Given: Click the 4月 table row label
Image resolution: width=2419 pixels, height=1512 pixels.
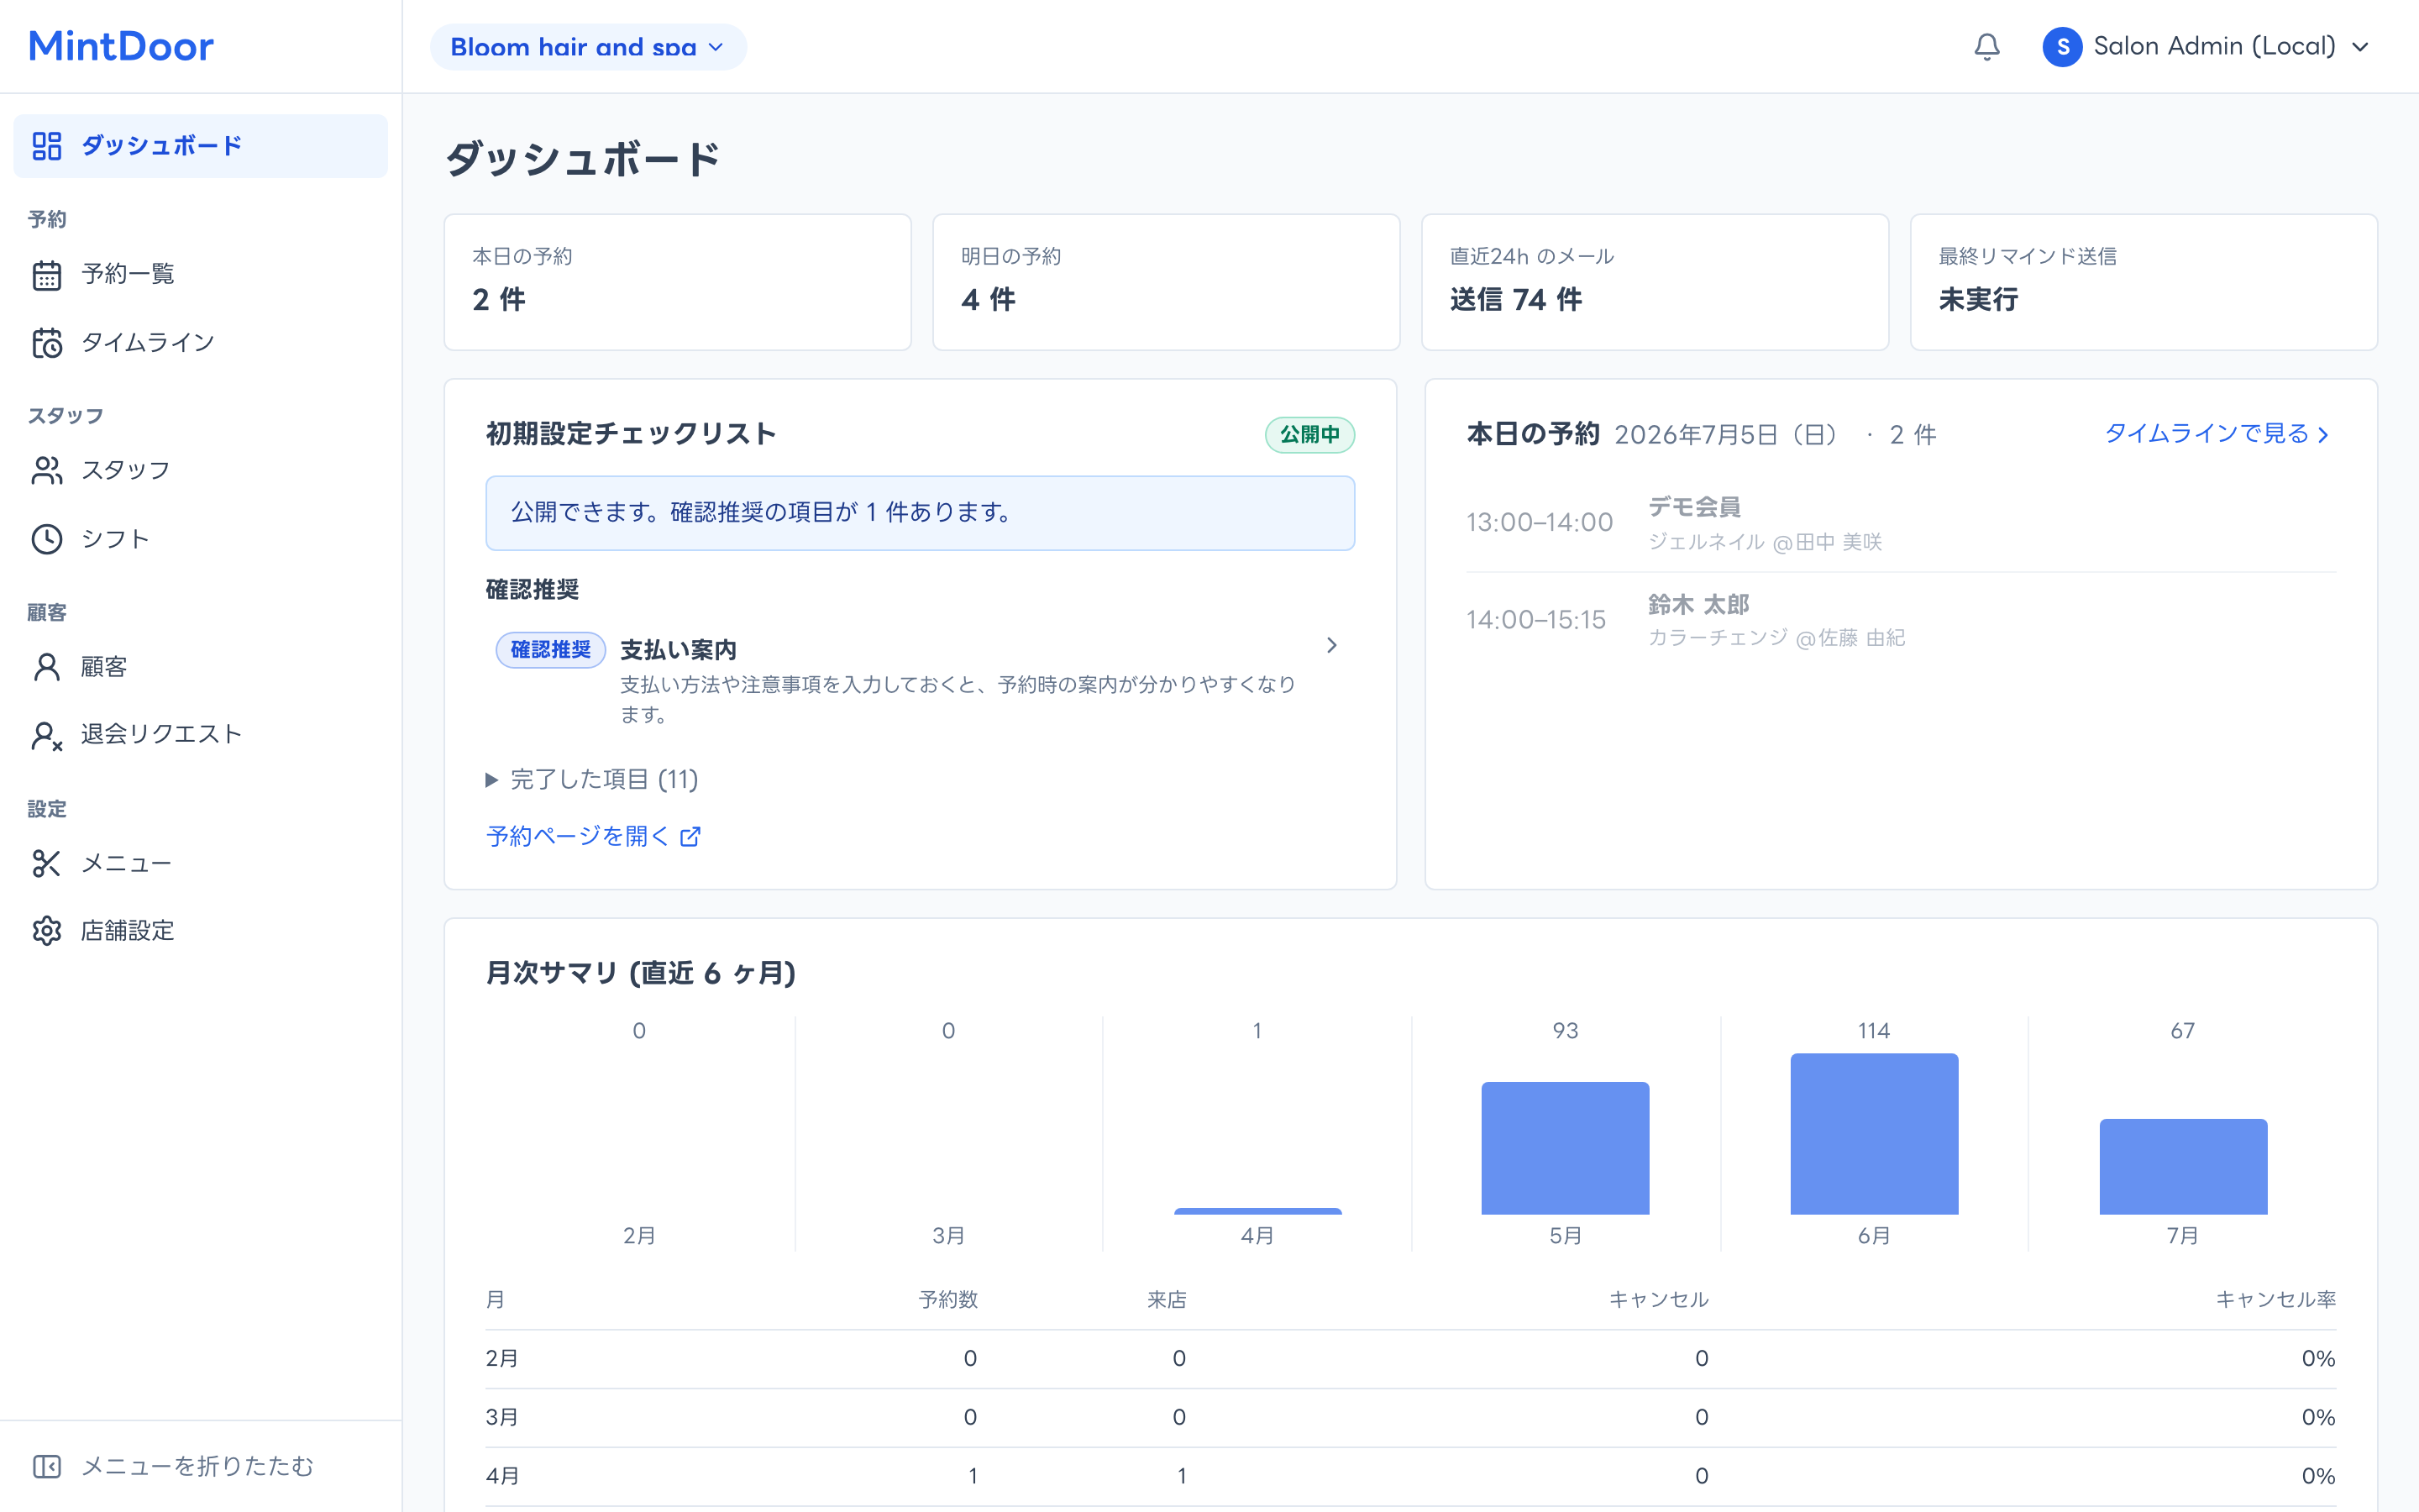Looking at the screenshot, I should pos(501,1476).
